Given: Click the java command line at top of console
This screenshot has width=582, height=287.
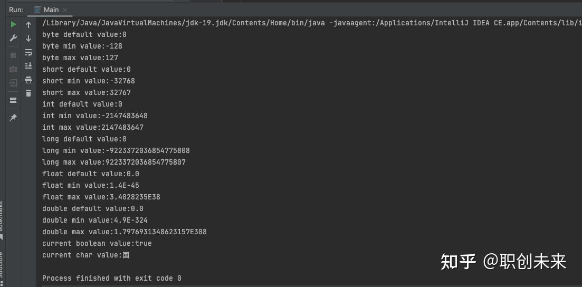Looking at the screenshot, I should coord(312,23).
